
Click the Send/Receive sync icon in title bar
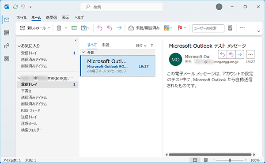pos(15,7)
